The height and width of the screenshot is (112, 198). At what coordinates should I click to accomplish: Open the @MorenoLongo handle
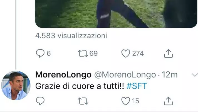tap(125, 75)
